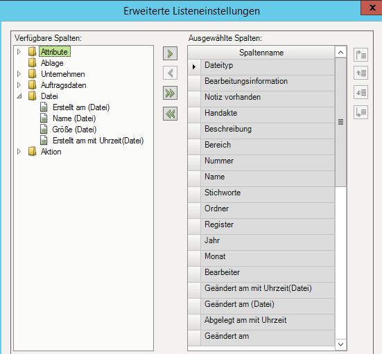The image size is (382, 354).
Task: Select Erstellt am mit Uhrzeit(Datei)
Action: tap(98, 141)
